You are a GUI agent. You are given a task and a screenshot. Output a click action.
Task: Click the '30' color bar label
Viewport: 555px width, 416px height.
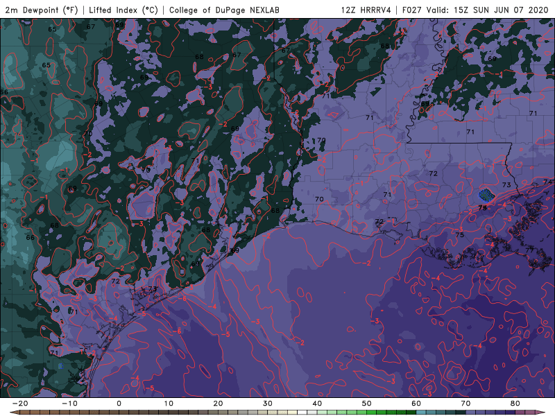pyautogui.click(x=268, y=404)
